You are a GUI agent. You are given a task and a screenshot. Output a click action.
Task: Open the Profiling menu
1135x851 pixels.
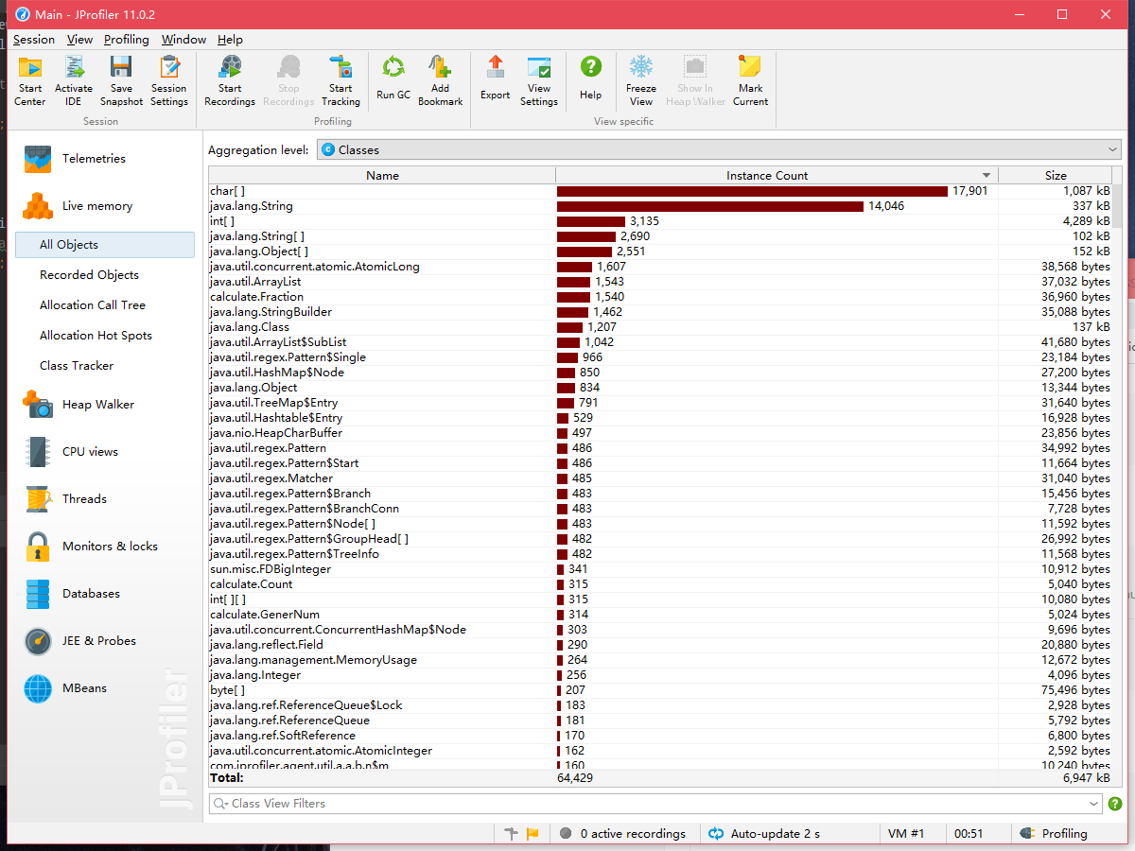127,40
